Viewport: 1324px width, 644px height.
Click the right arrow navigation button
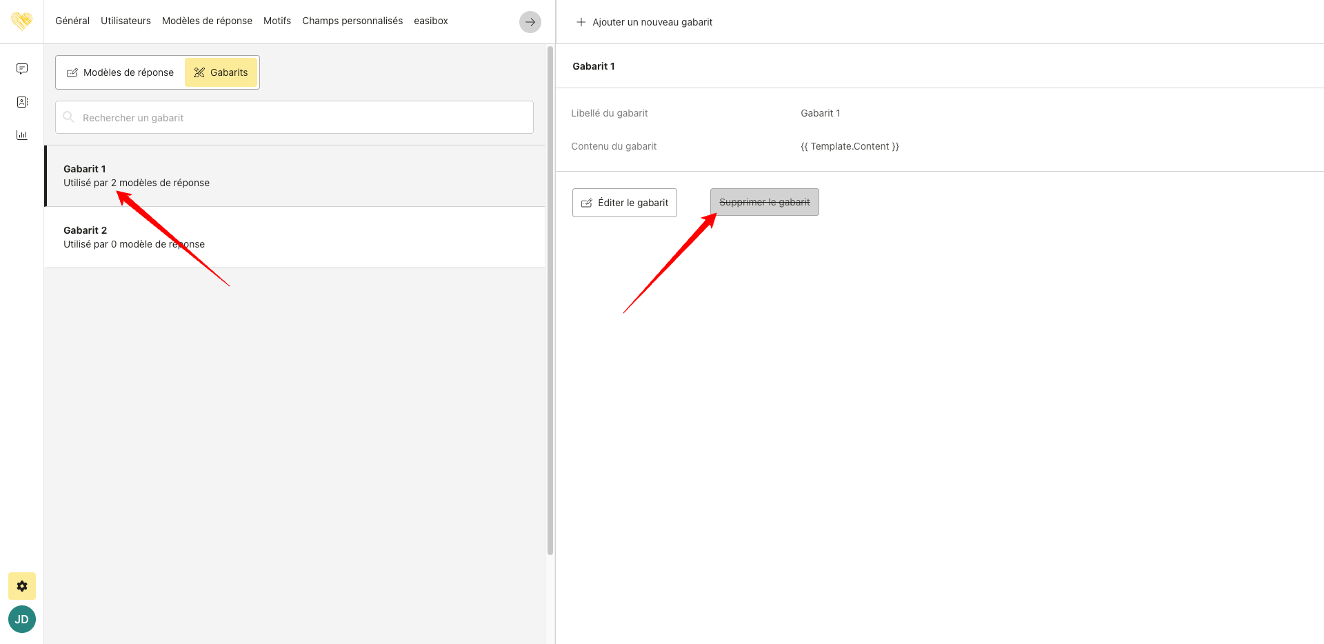pyautogui.click(x=530, y=22)
